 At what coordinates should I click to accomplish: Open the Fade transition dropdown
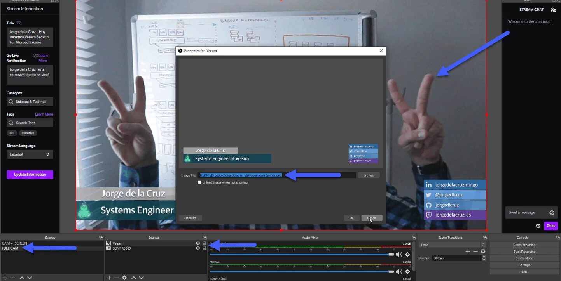tap(453, 245)
